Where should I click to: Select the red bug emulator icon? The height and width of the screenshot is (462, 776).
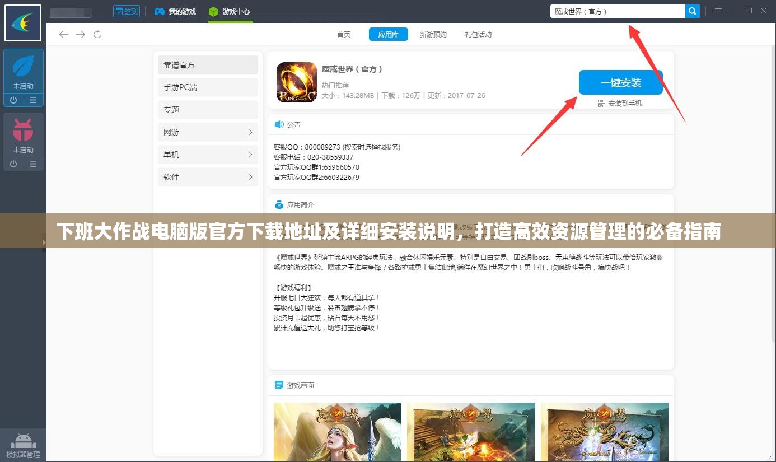point(23,130)
